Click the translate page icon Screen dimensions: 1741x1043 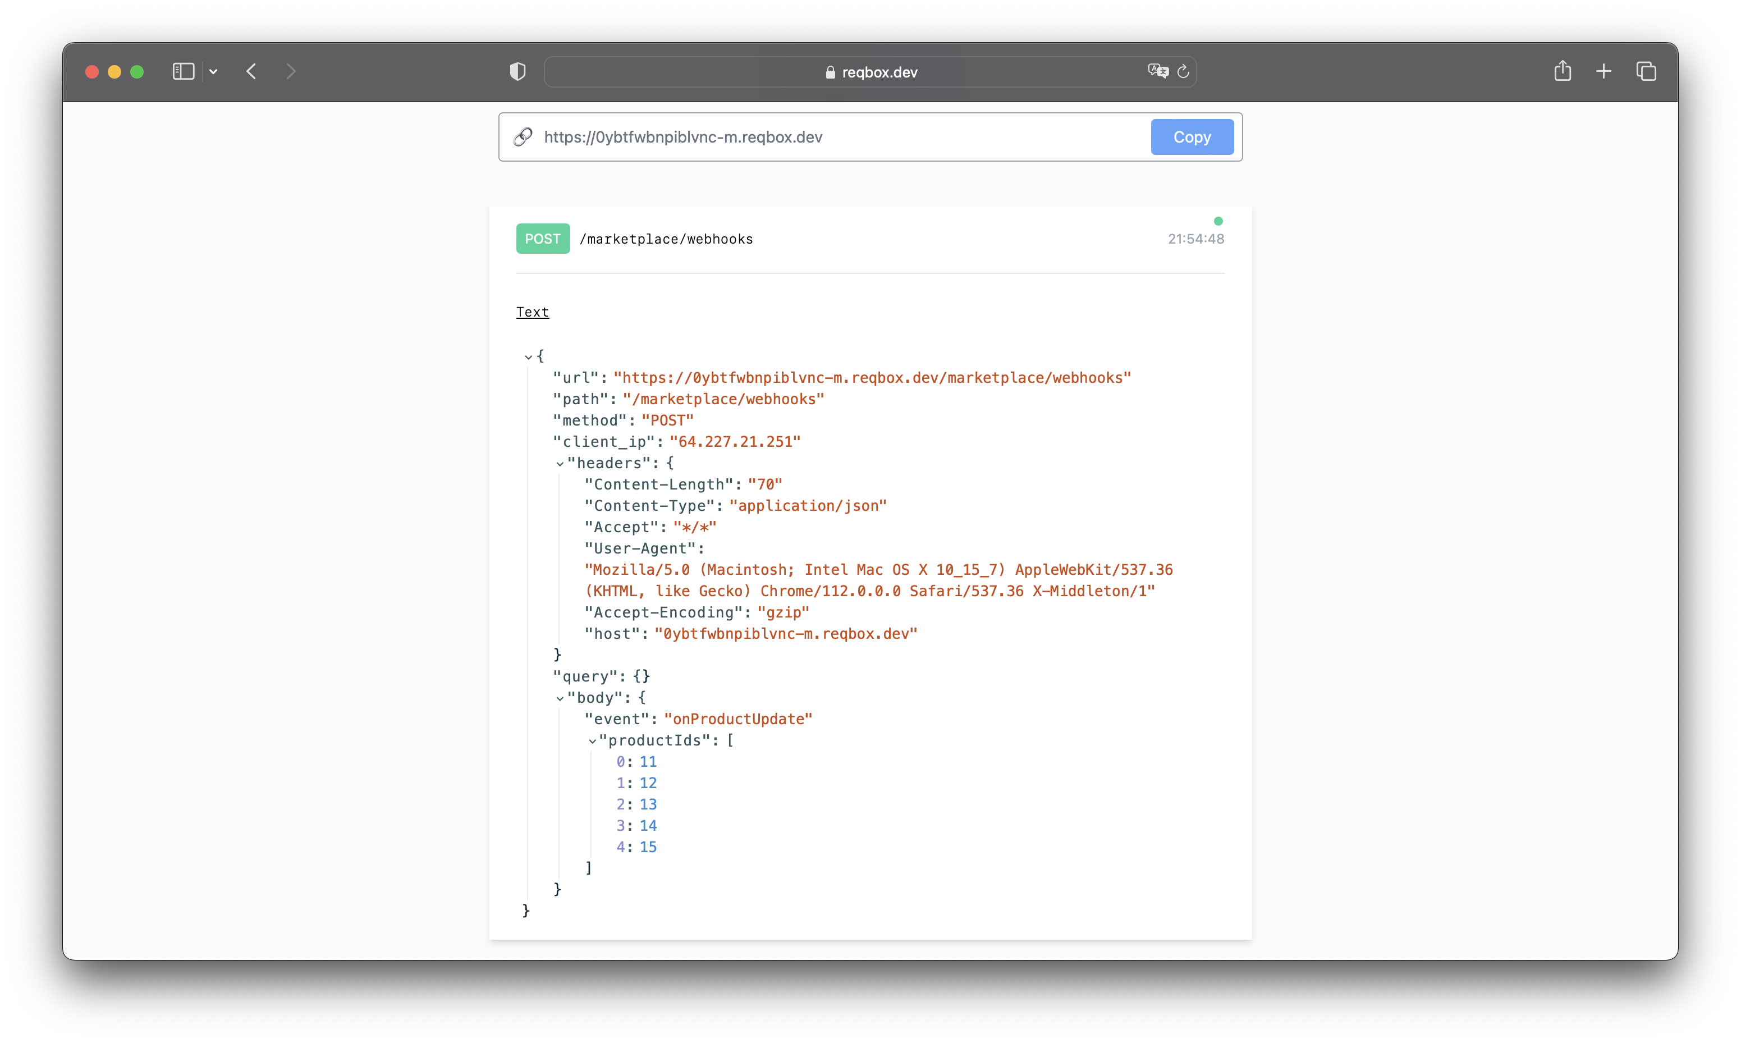pos(1157,71)
